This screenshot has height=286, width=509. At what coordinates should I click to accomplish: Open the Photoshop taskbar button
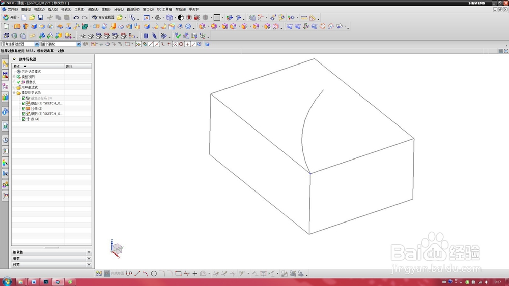(46, 282)
